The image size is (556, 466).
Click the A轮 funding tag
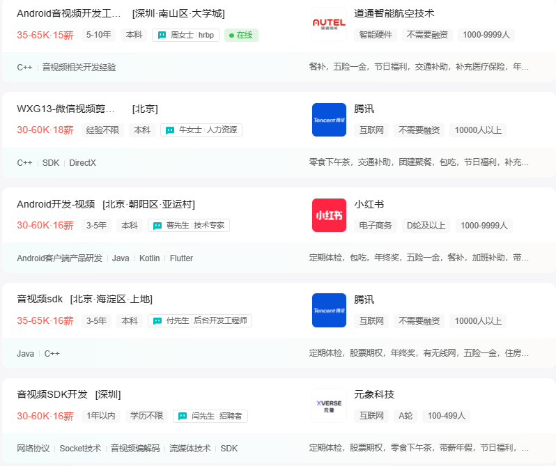pos(406,416)
